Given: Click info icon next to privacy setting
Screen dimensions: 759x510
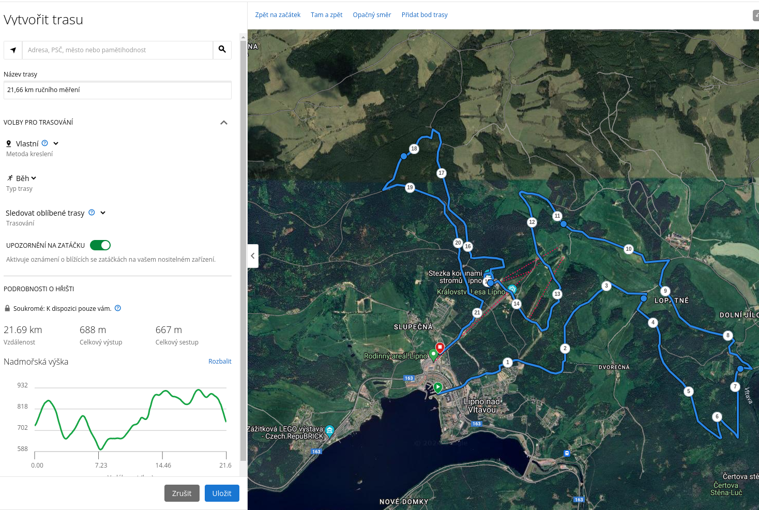Looking at the screenshot, I should coord(118,308).
